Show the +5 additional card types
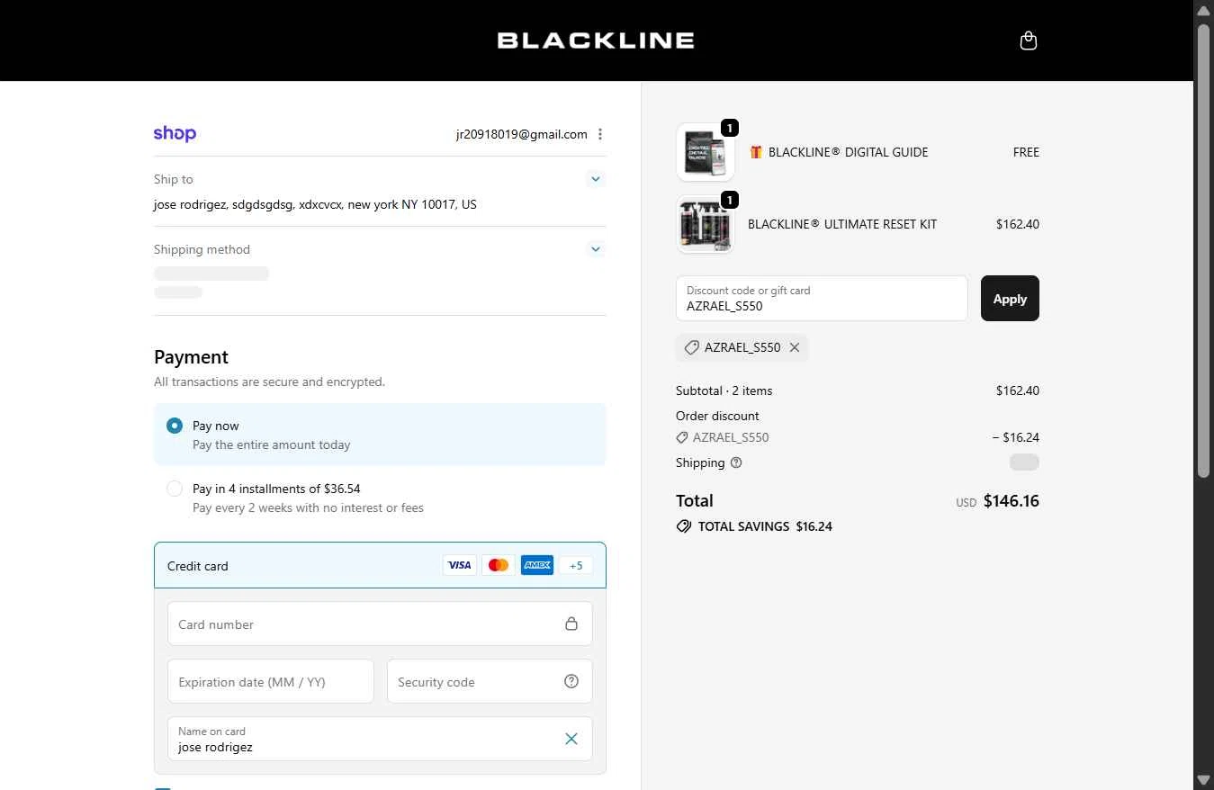The width and height of the screenshot is (1214, 790). (x=576, y=565)
